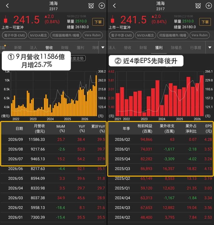Tap 業外收支 column header
The width and height of the screenshot is (214, 225).
click(x=167, y=128)
